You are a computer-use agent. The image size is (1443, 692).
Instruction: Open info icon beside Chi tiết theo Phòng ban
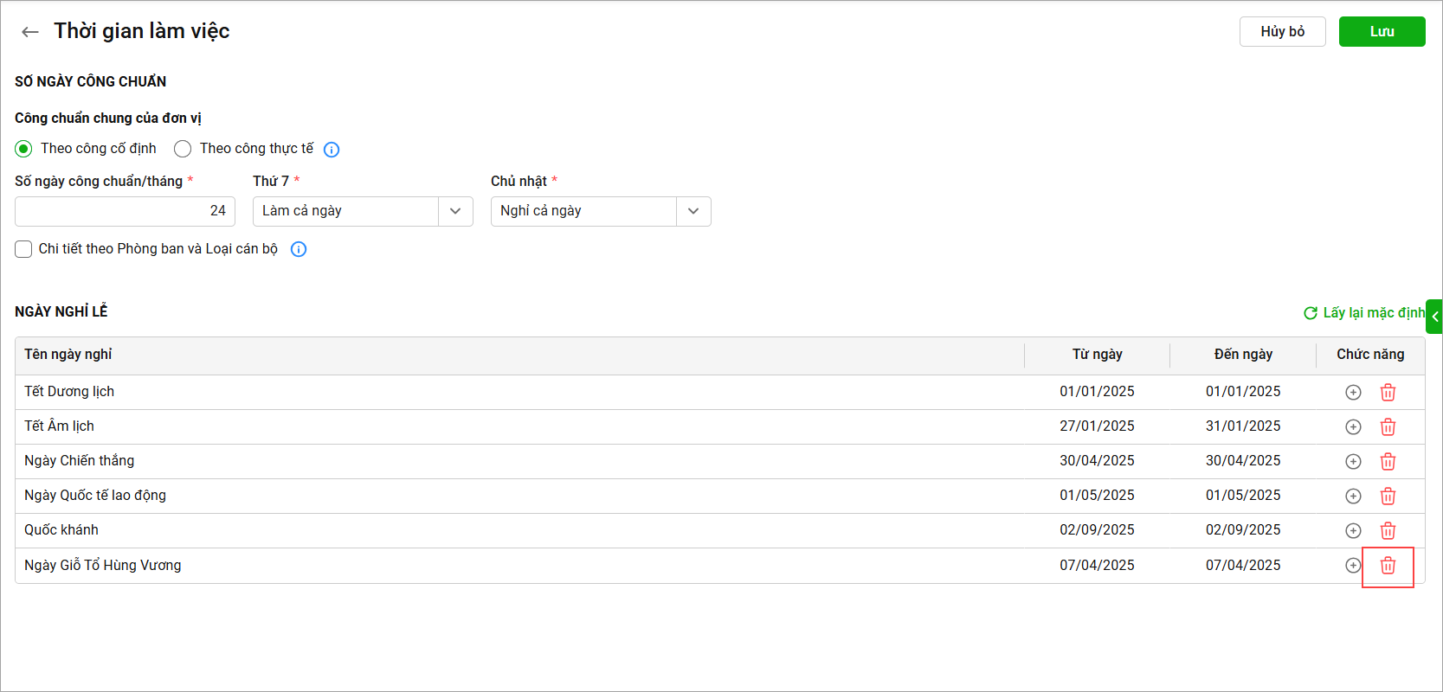299,249
